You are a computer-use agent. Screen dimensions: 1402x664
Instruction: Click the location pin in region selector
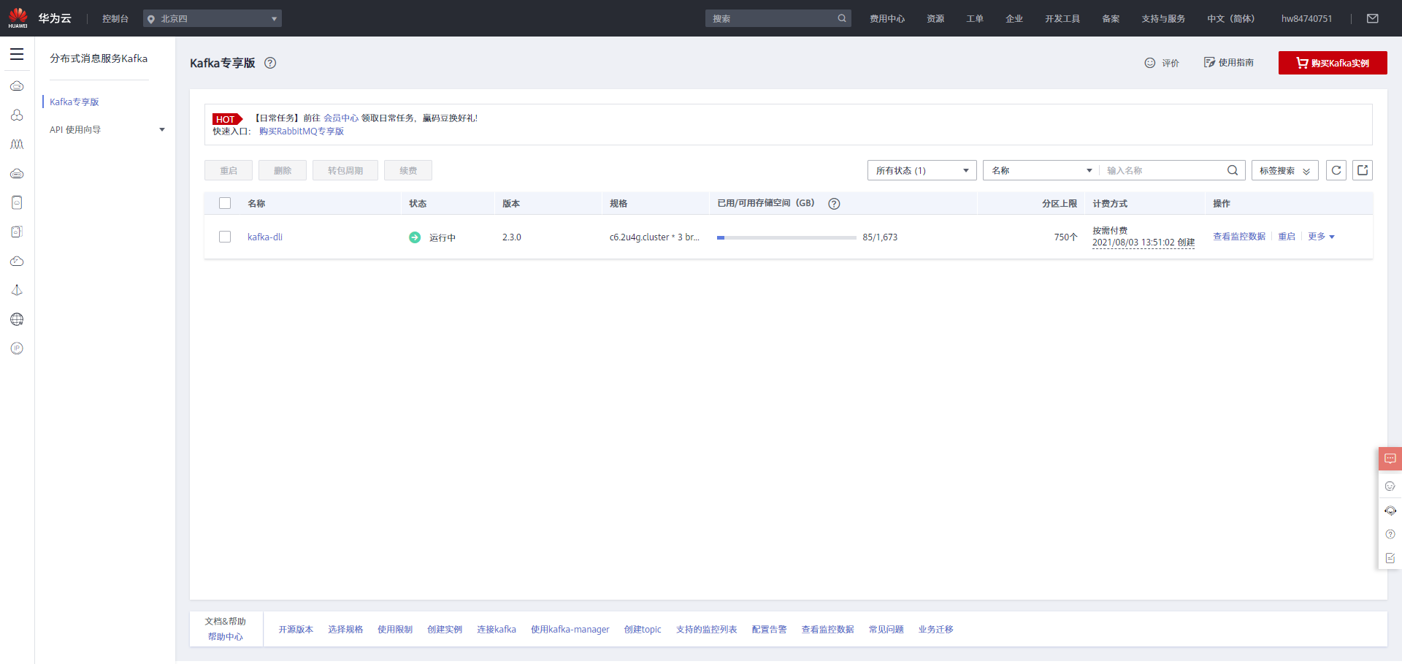tap(151, 19)
